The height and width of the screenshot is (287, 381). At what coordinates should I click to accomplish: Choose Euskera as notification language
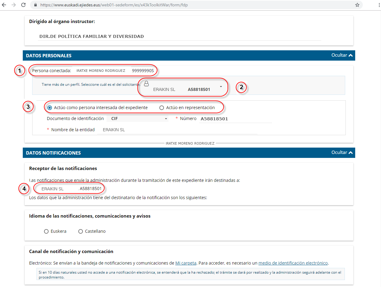coord(46,231)
